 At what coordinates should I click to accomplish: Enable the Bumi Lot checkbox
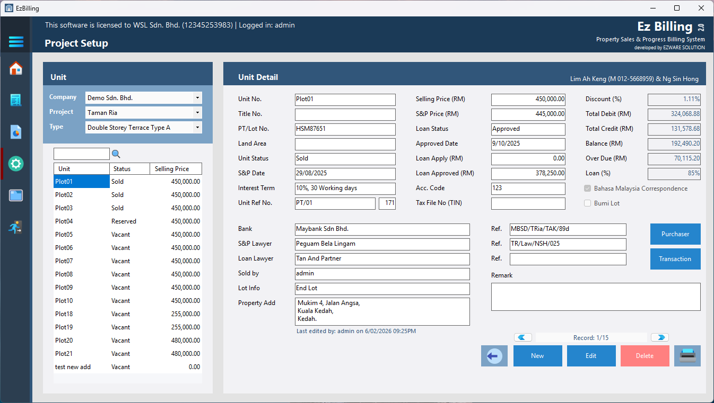coord(587,203)
